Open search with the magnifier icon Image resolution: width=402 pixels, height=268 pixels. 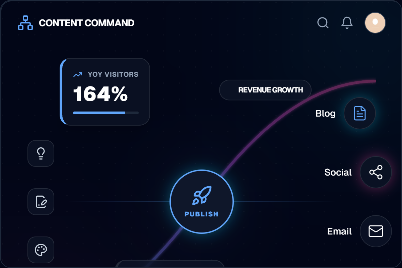pos(323,23)
